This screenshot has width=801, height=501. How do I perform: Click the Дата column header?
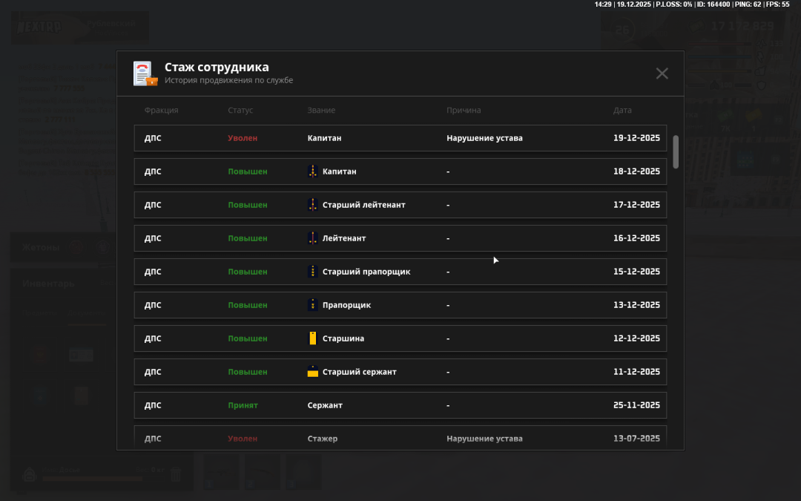[622, 111]
